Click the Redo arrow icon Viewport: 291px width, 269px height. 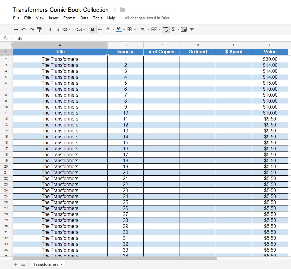(32, 30)
